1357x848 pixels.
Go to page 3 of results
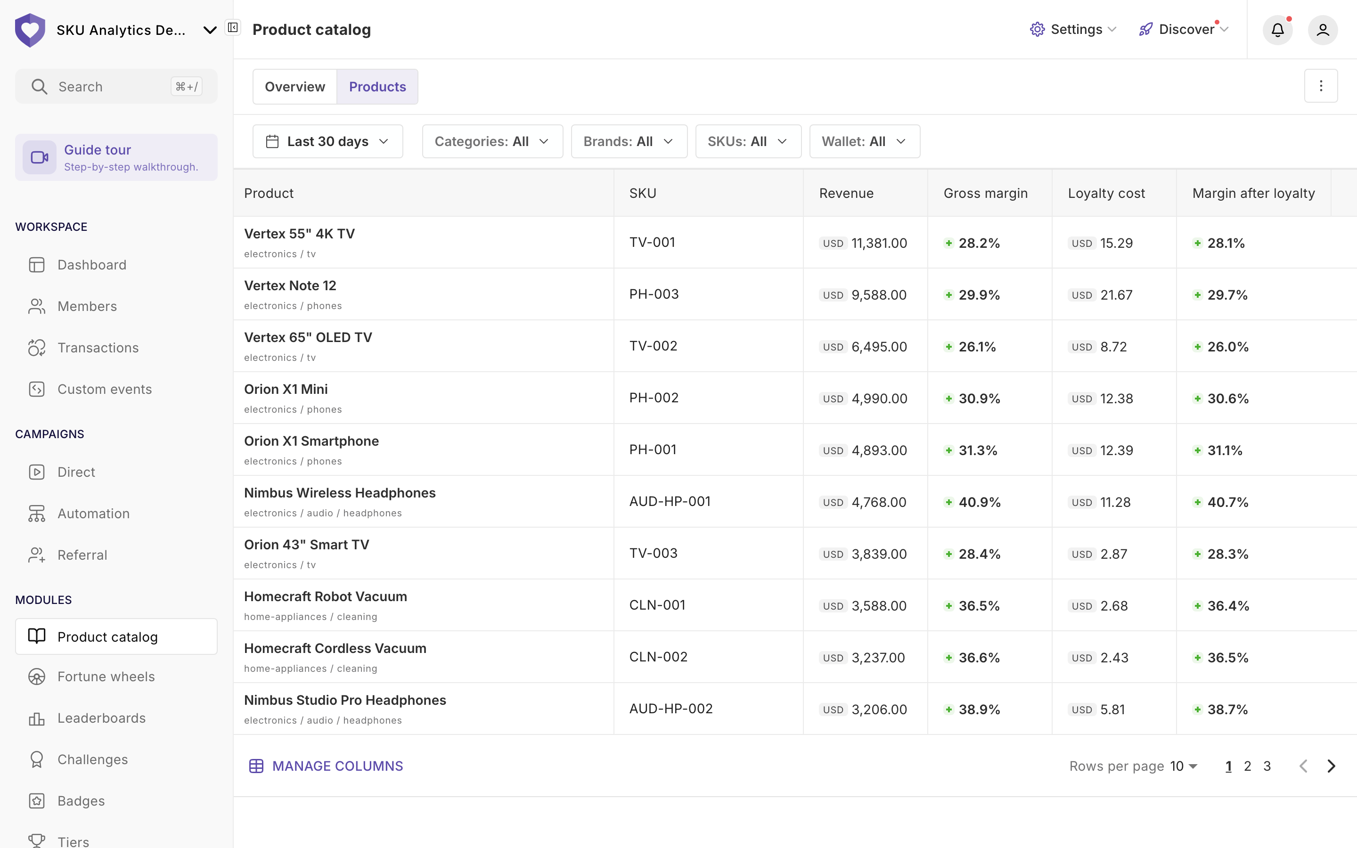tap(1267, 766)
